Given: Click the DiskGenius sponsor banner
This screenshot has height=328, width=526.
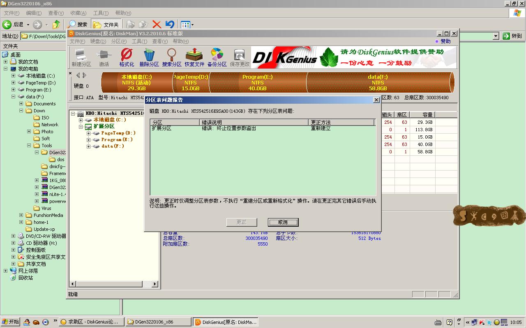Looking at the screenshot, I should [x=354, y=57].
